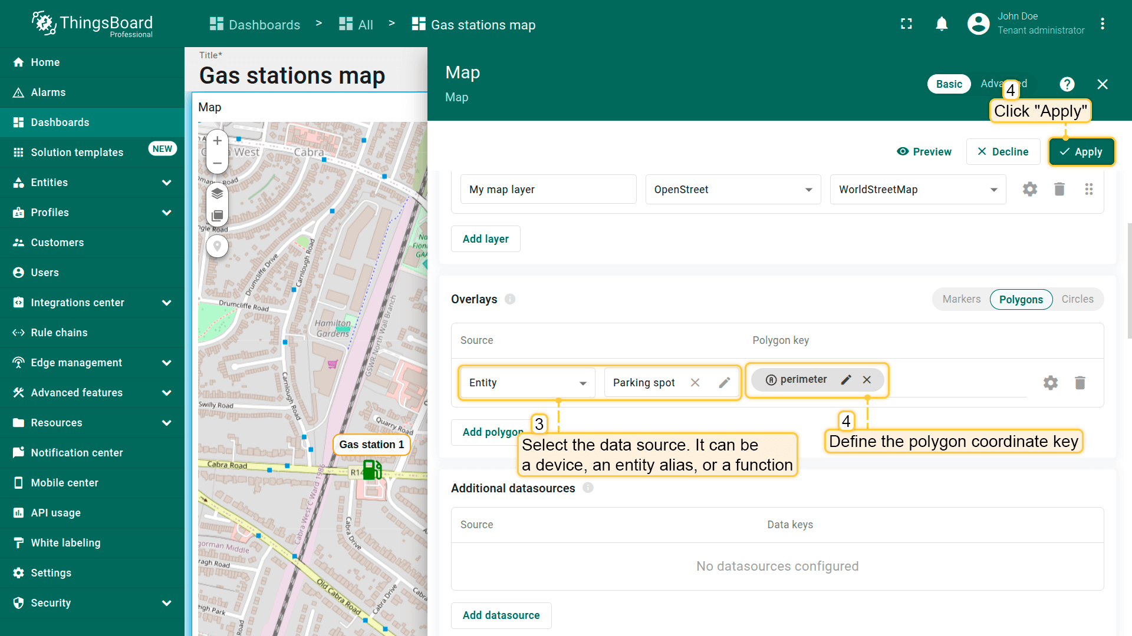
Task: Edit the perimeter key pencil icon
Action: pos(846,380)
